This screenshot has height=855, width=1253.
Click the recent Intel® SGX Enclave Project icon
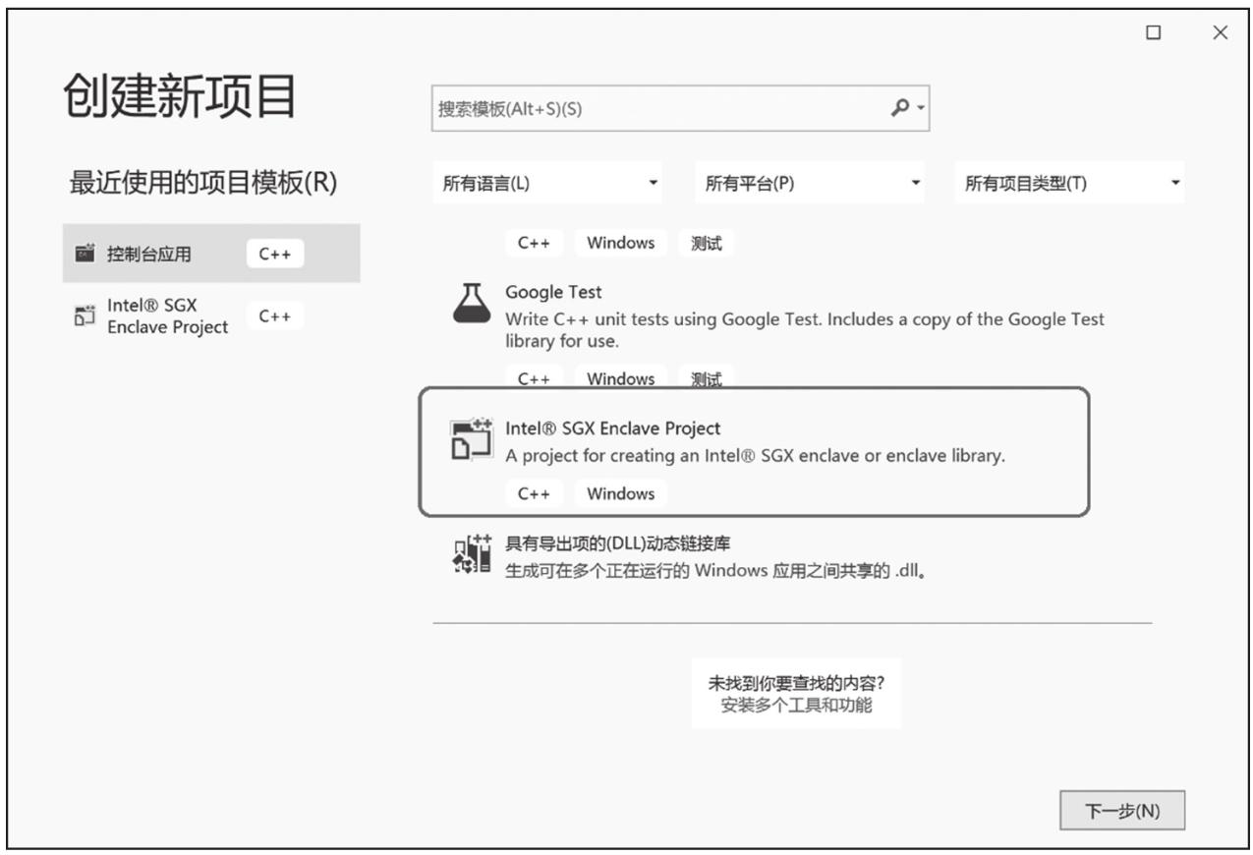click(84, 317)
